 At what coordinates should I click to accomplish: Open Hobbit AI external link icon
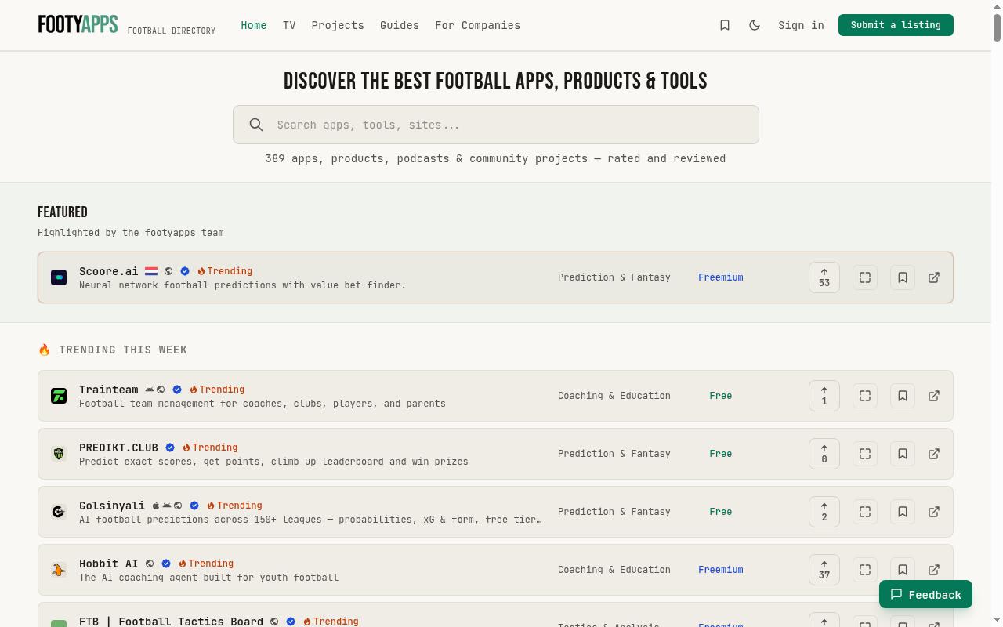pyautogui.click(x=934, y=570)
